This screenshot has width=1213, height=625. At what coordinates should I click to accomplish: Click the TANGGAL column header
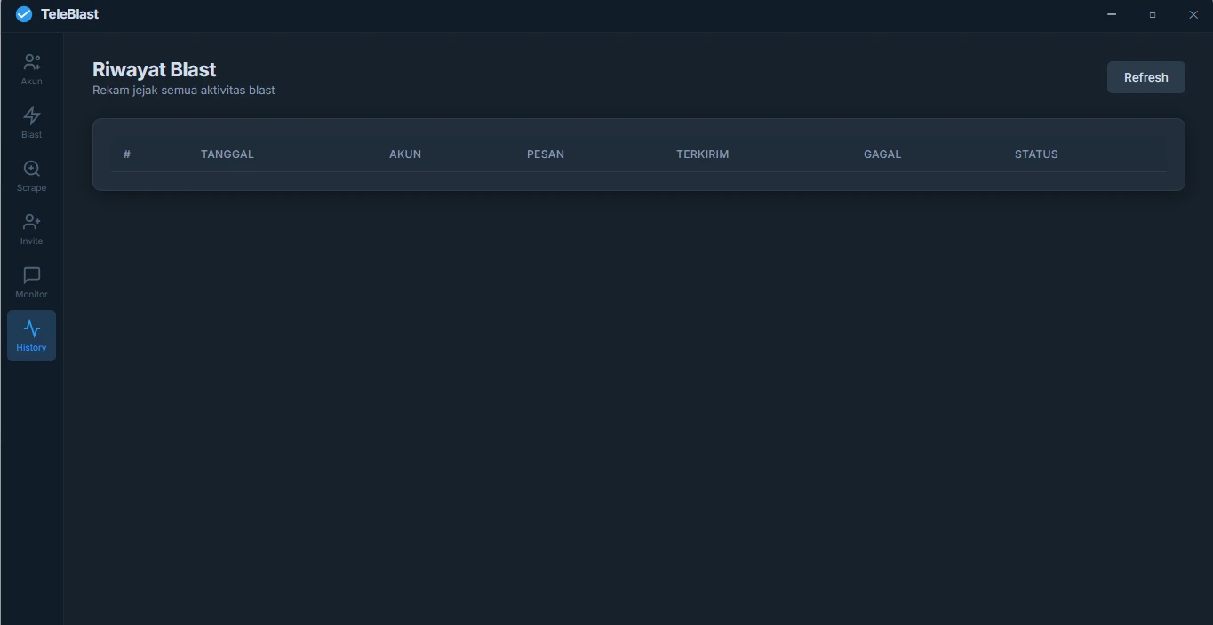pos(227,154)
